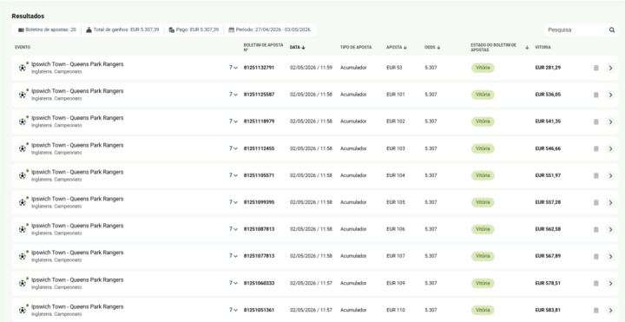The width and height of the screenshot is (625, 322).
Task: Delete the slip with win EUR 578,51
Action: (595, 283)
